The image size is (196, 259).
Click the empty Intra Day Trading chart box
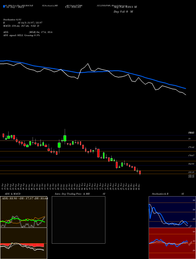78,220
